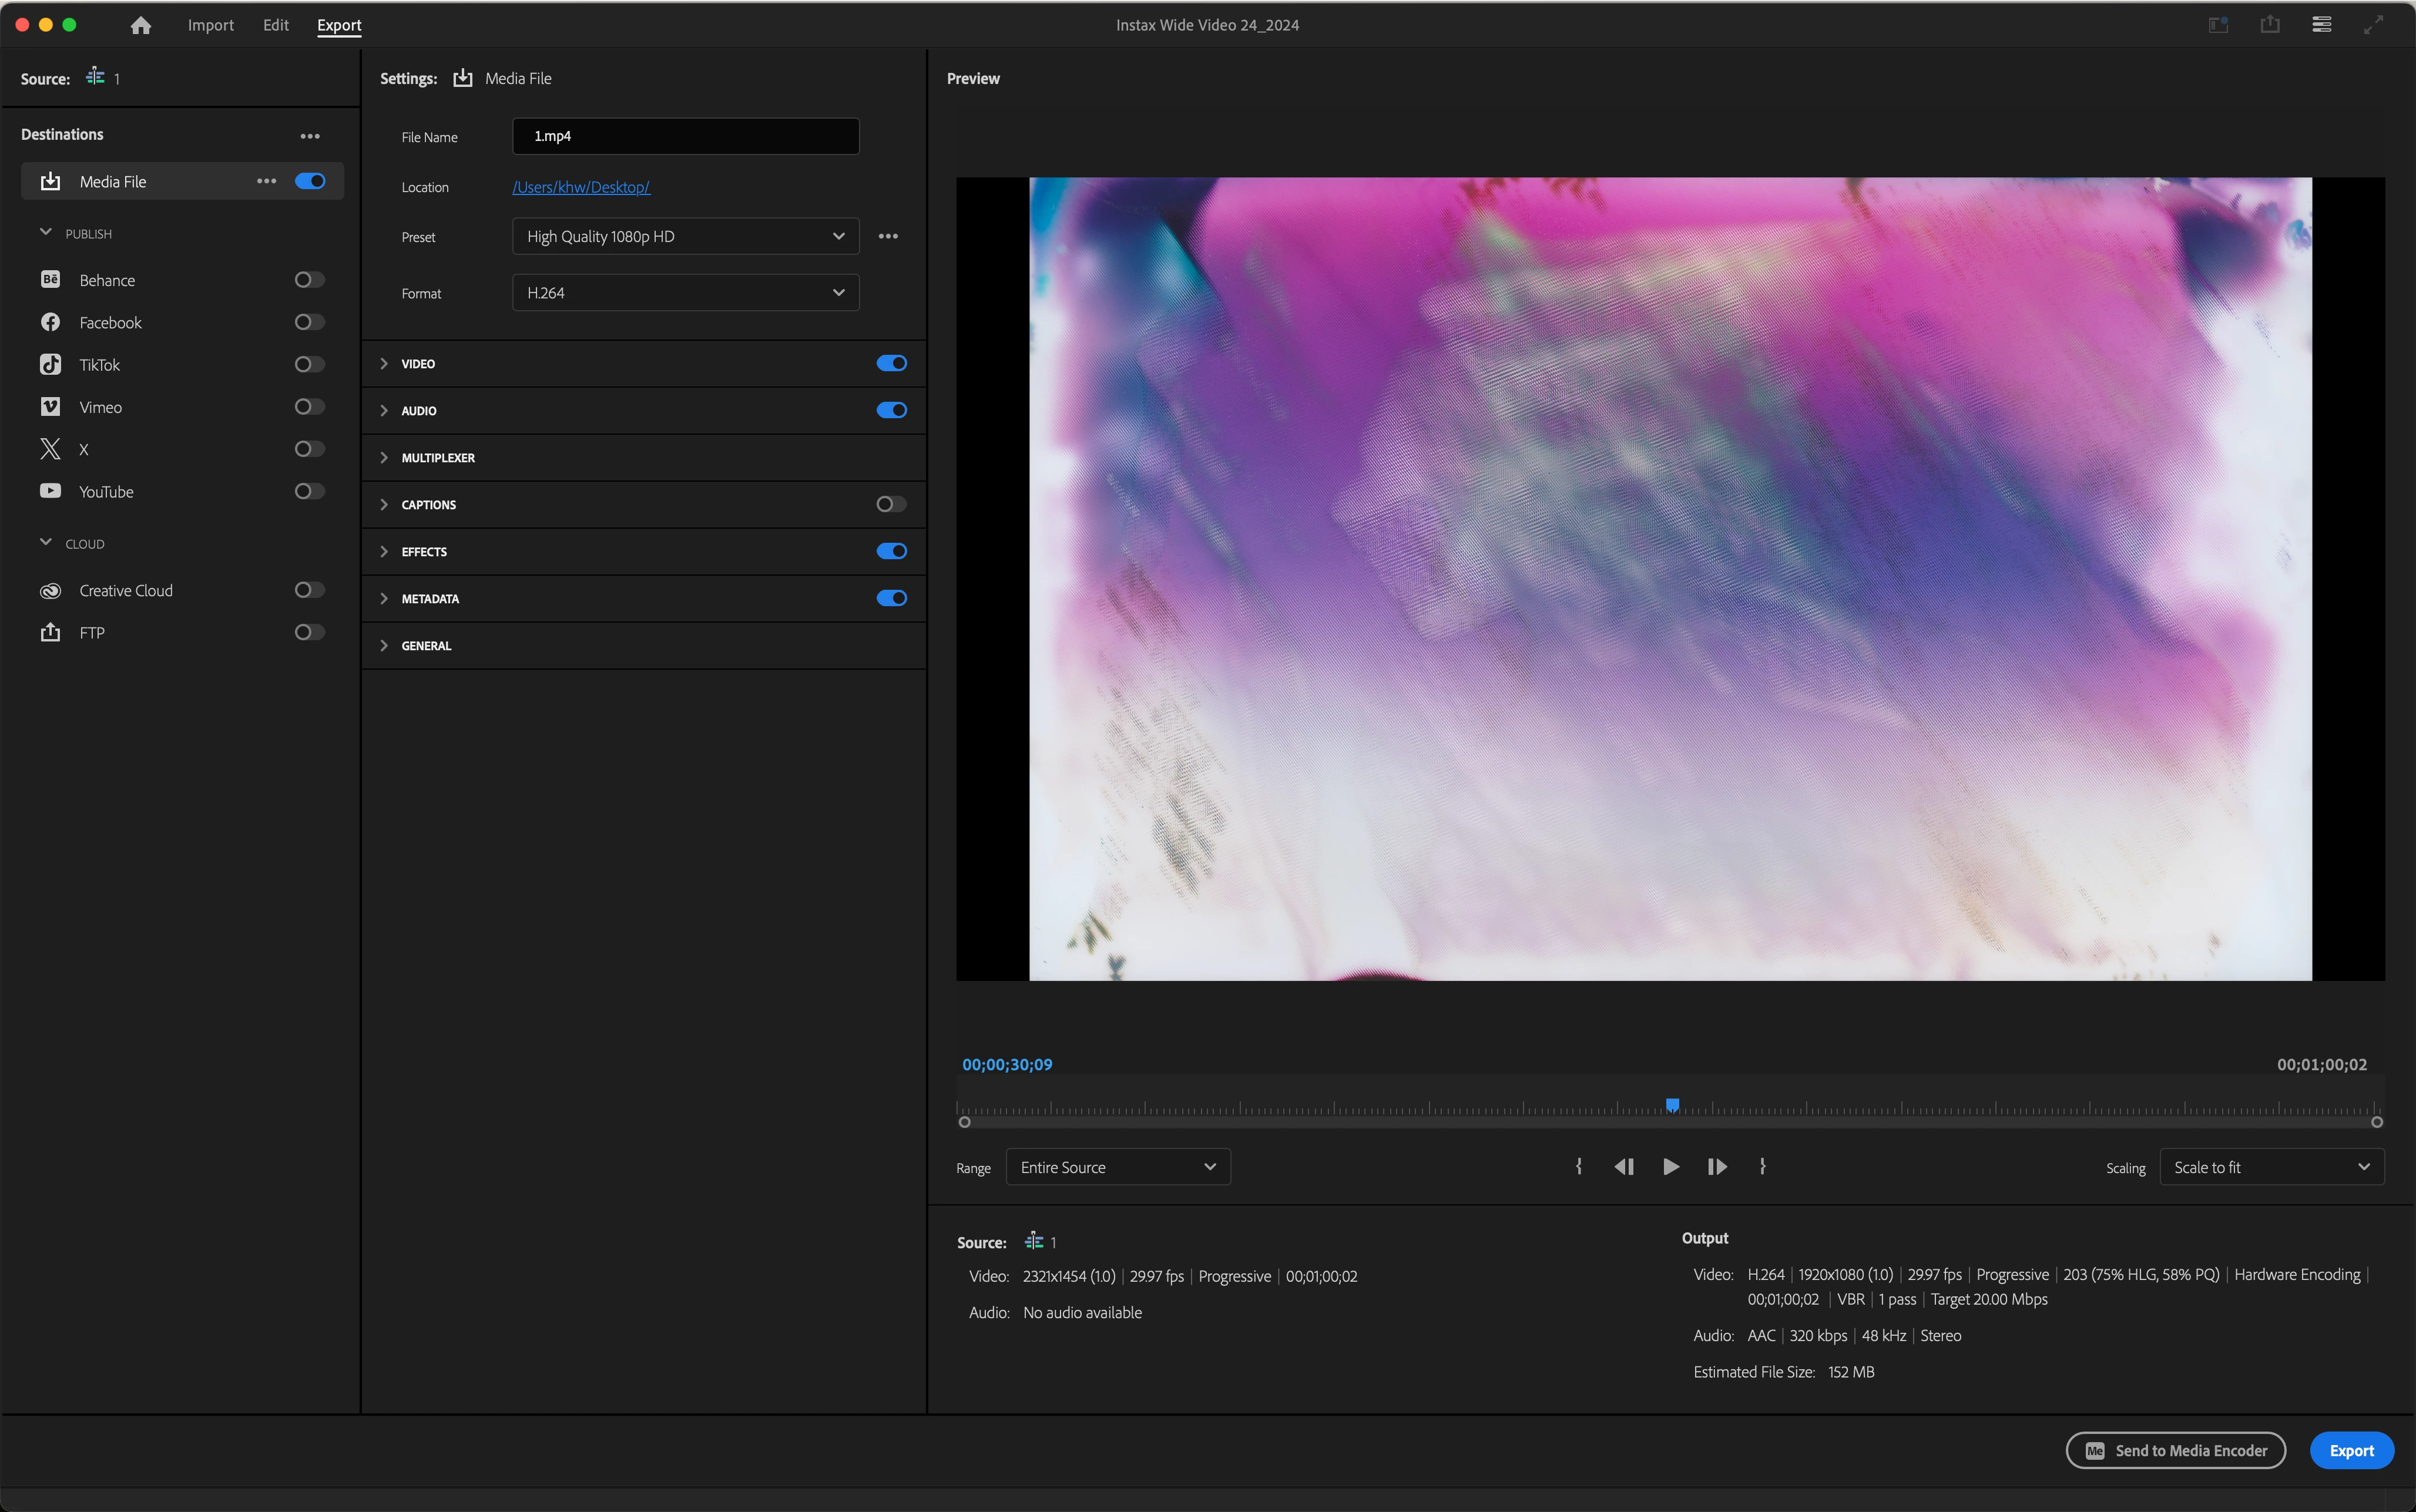
Task: Turn on the Captions toggle
Action: tap(891, 504)
